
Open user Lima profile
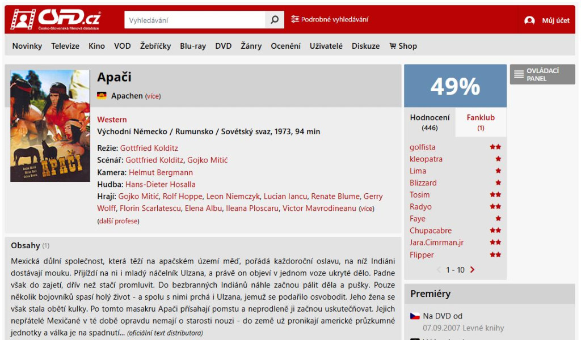418,171
